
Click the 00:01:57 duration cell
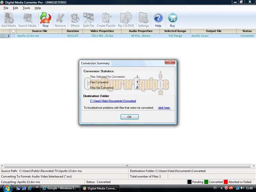[73, 36]
